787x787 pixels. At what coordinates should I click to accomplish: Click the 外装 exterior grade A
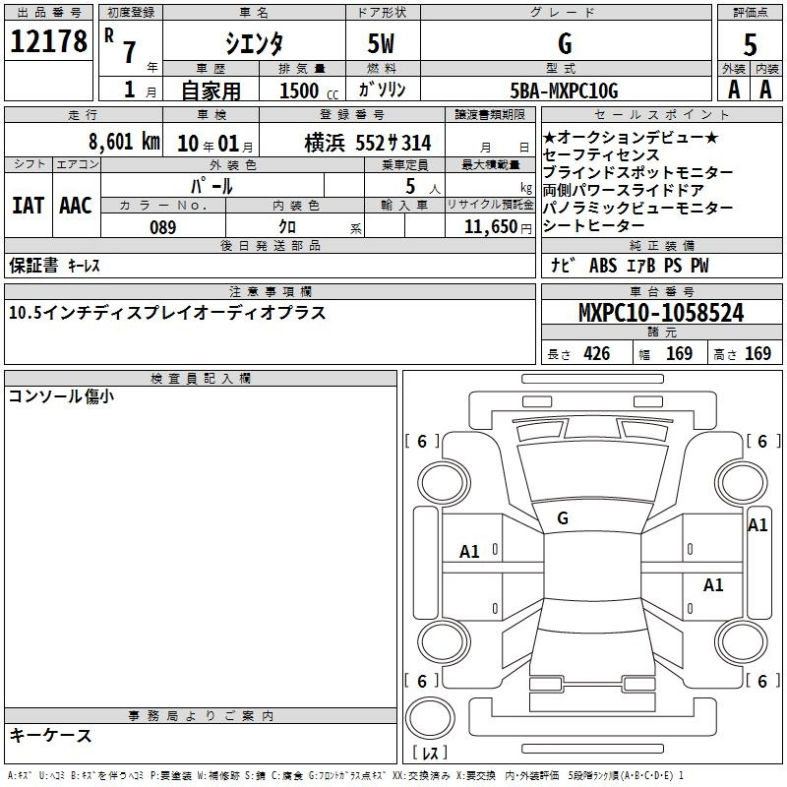(x=731, y=89)
